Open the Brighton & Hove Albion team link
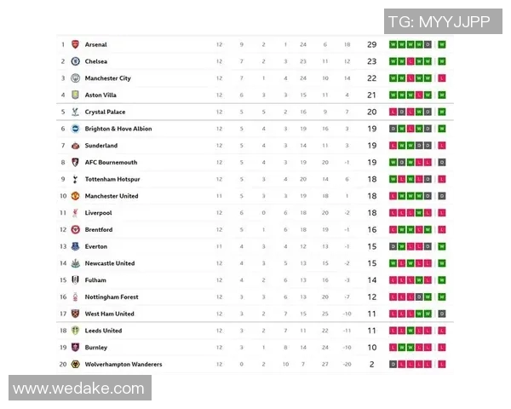Screen dimensions: 511x409 pyautogui.click(x=118, y=129)
